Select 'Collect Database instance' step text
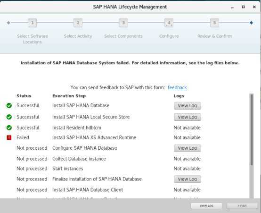 pyautogui.click(x=79, y=159)
